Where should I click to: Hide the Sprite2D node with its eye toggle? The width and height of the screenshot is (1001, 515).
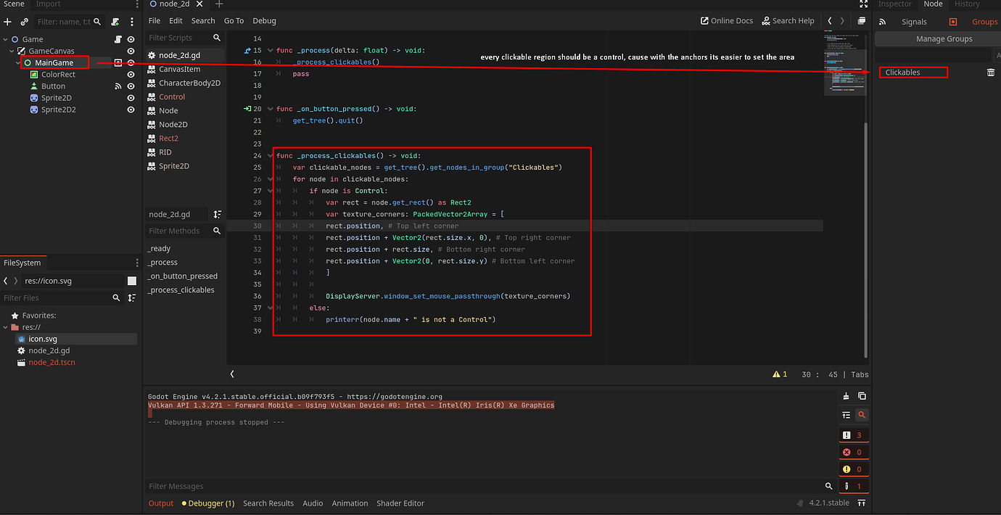tap(131, 98)
